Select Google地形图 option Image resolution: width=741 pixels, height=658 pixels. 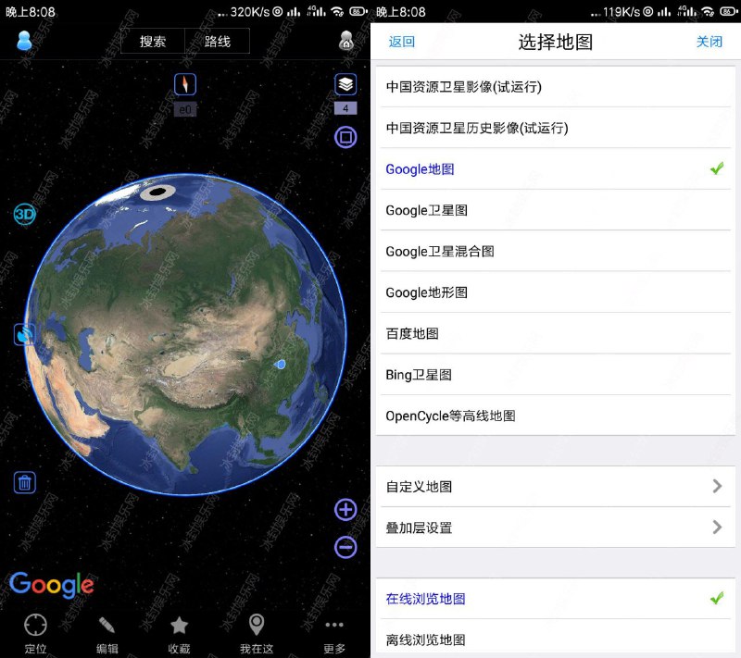click(556, 292)
